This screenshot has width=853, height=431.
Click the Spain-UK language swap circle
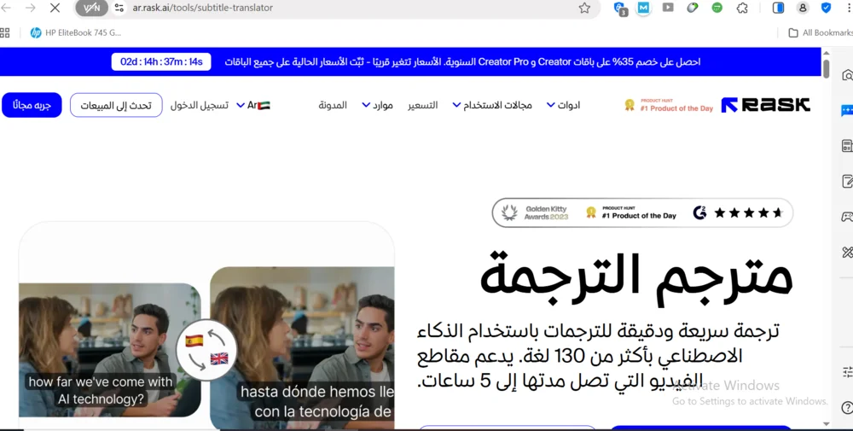coord(206,349)
